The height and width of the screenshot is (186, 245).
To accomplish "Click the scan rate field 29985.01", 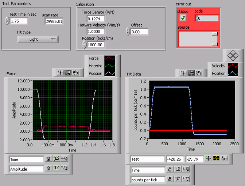I will (x=54, y=21).
